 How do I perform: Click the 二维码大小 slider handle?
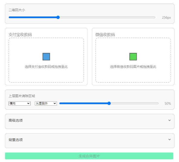point(58,17)
